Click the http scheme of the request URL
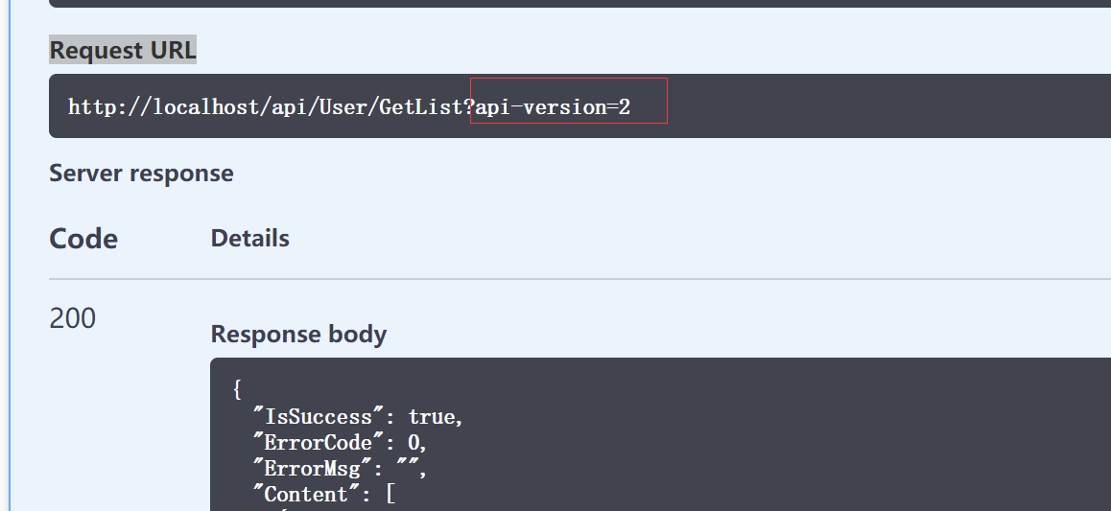This screenshot has width=1111, height=511. pos(91,106)
